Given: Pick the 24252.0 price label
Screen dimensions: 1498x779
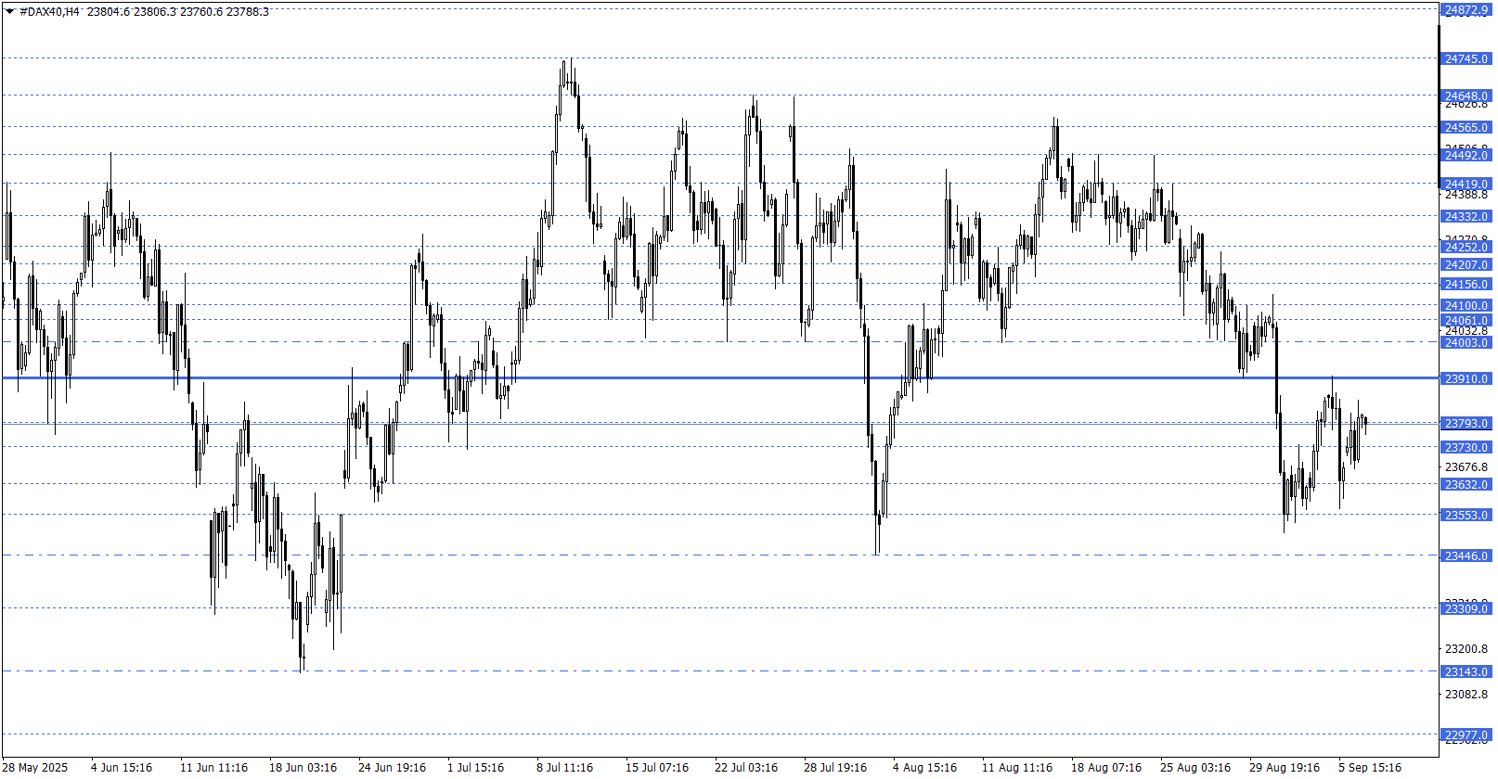Looking at the screenshot, I should pos(1466,247).
